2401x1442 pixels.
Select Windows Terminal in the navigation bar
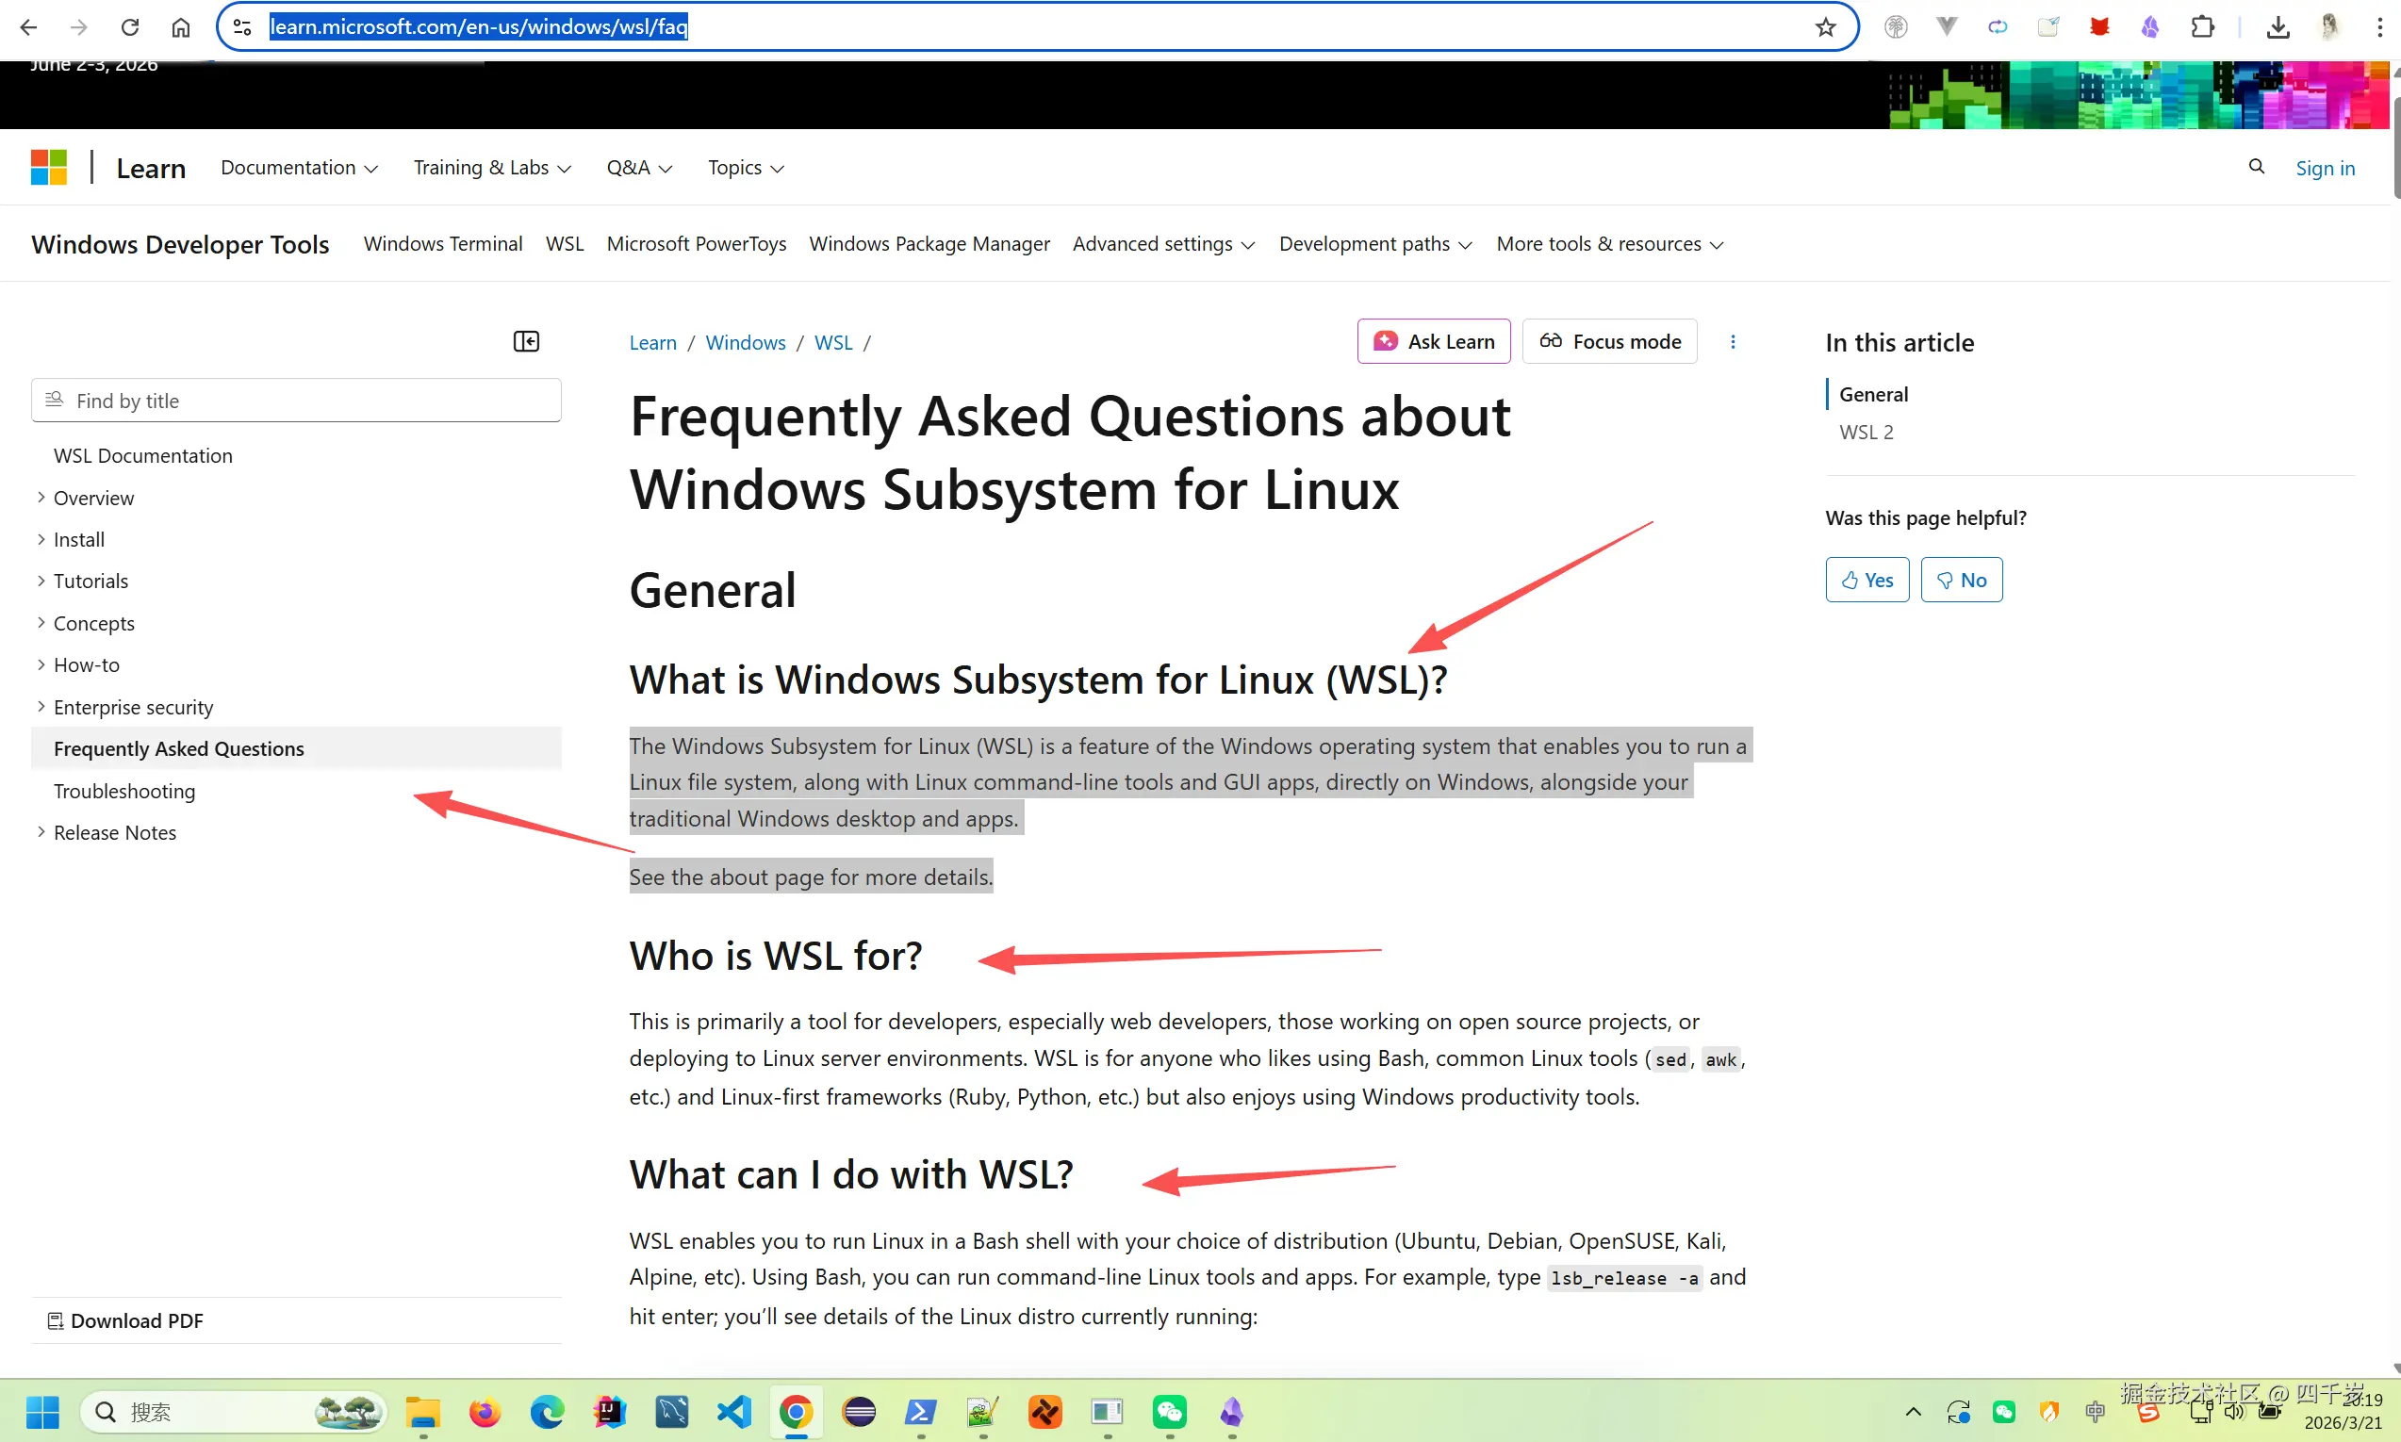coord(443,244)
